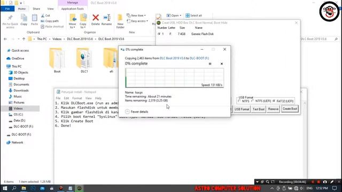Stop the screen recording

click(x=318, y=182)
